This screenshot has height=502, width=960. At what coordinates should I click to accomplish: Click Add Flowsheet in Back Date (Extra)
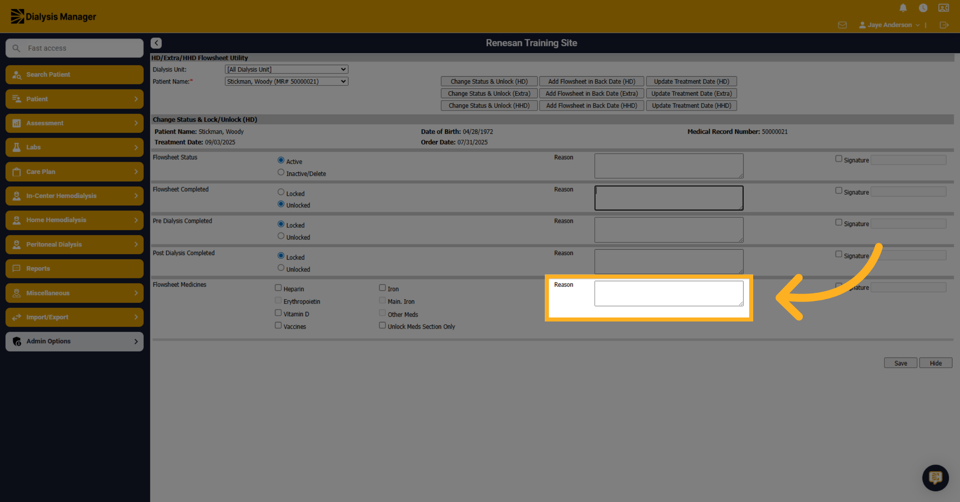(x=592, y=93)
